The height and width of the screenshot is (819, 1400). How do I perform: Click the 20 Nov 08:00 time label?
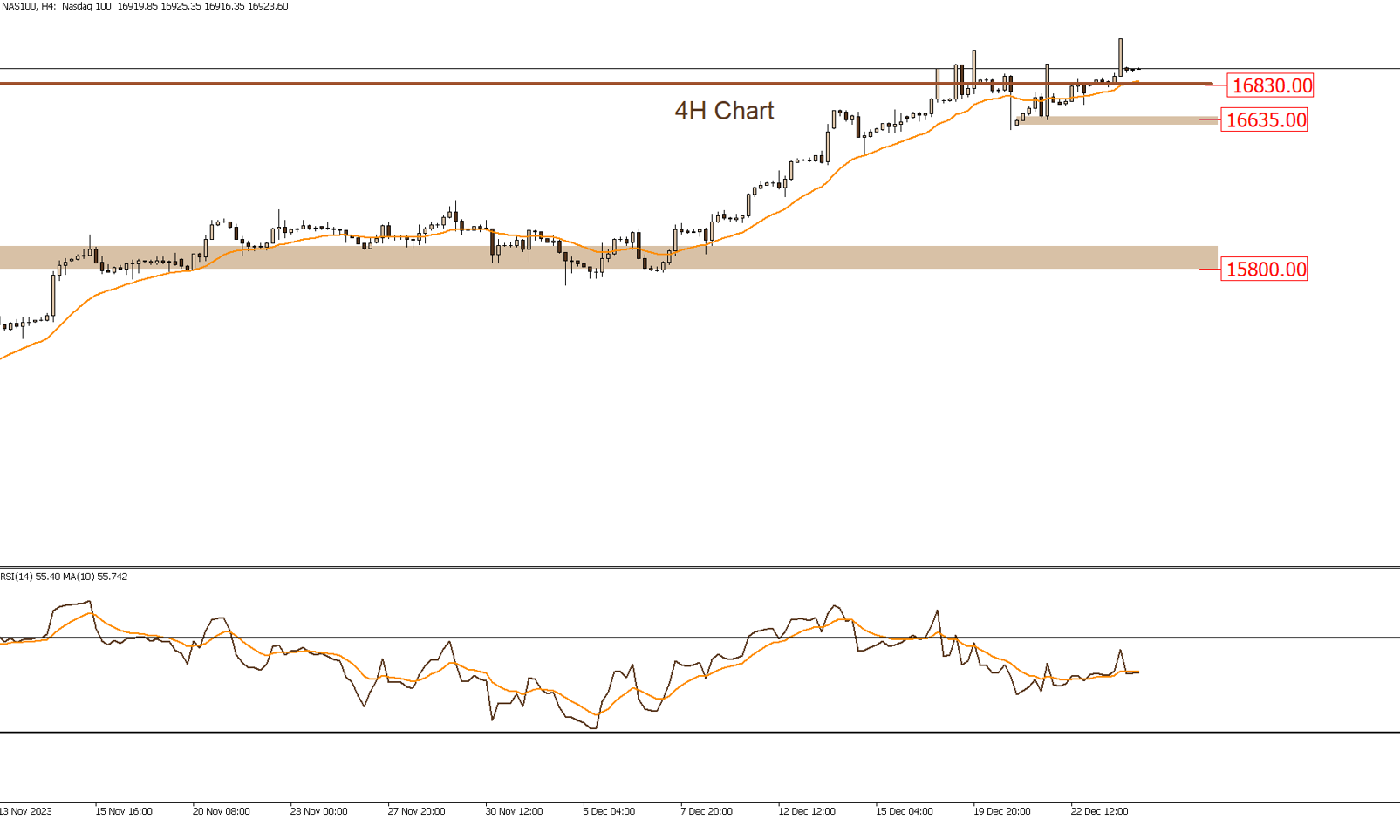(221, 811)
